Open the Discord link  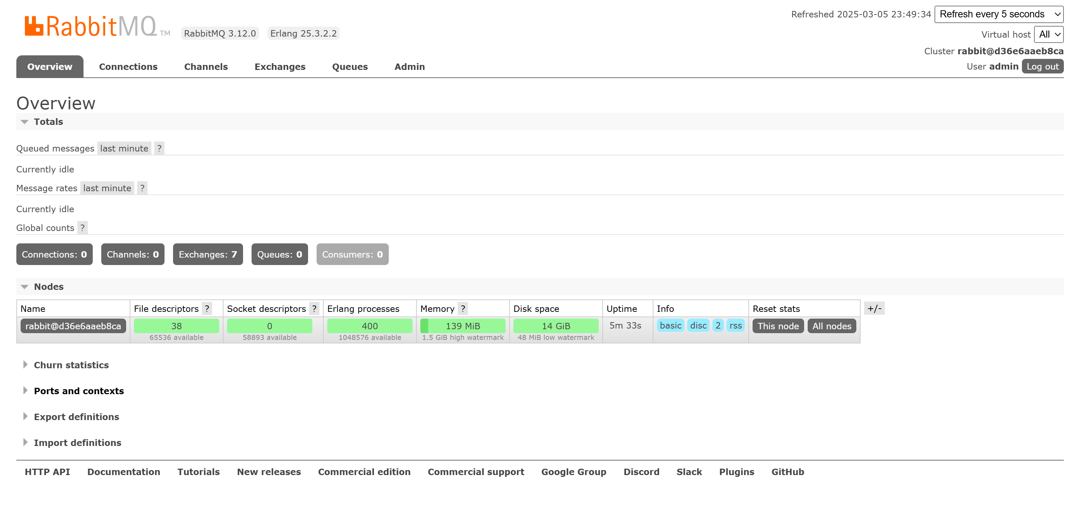pyautogui.click(x=641, y=472)
